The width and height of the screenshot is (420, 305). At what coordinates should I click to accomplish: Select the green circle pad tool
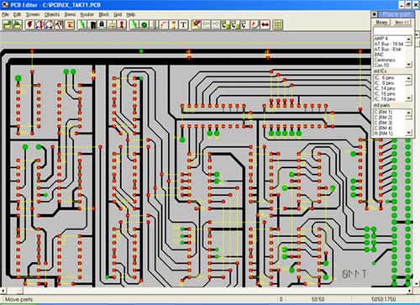pos(144,24)
